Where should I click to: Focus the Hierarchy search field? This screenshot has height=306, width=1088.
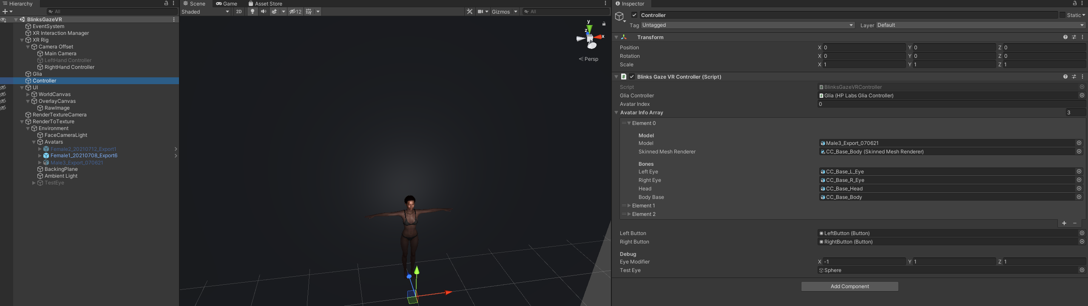[112, 11]
